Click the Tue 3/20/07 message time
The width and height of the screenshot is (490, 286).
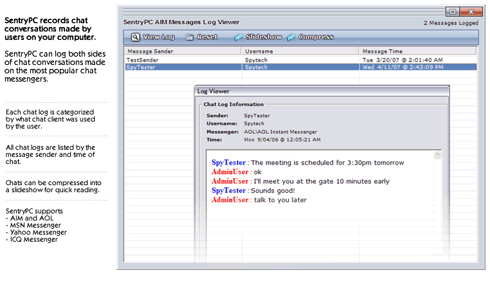click(x=402, y=60)
